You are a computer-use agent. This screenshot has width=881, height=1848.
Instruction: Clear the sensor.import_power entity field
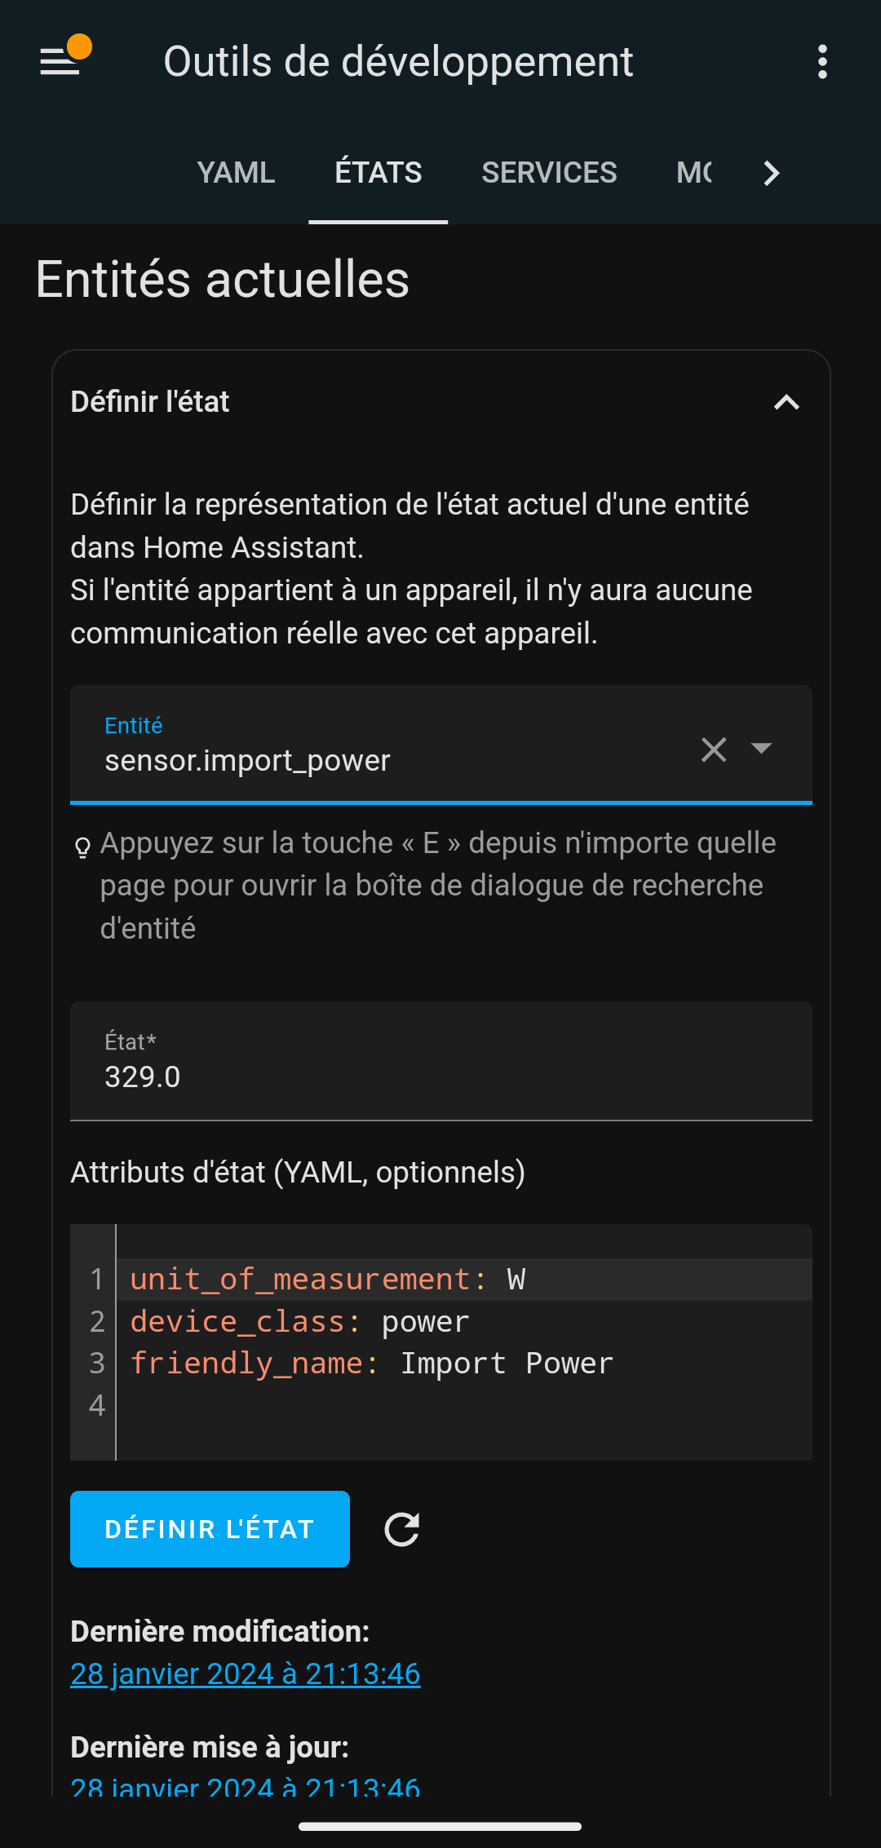tap(714, 749)
